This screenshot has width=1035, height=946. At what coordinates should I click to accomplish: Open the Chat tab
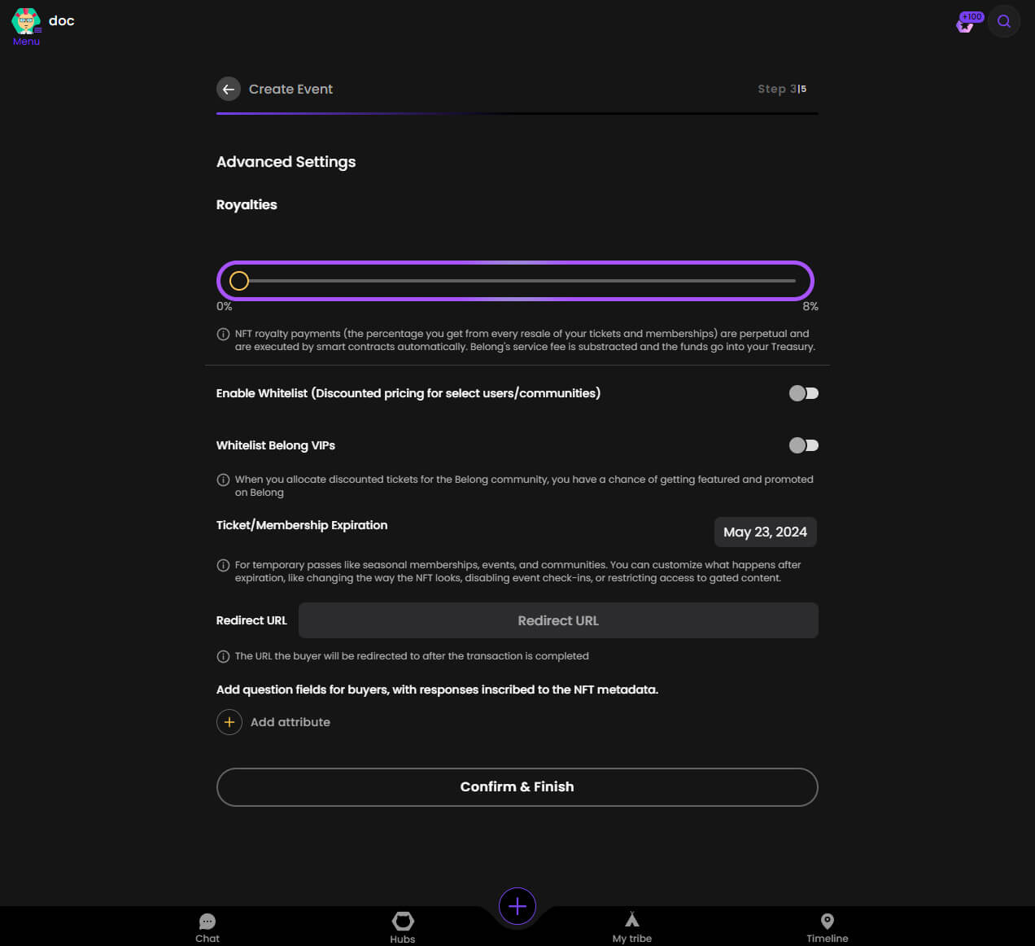tap(207, 927)
